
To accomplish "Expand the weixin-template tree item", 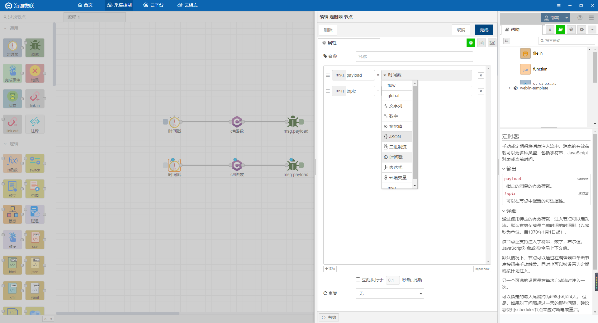I will [x=510, y=88].
